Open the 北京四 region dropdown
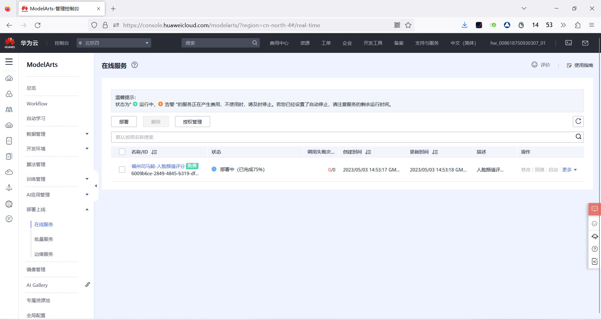The width and height of the screenshot is (601, 320). 114,43
